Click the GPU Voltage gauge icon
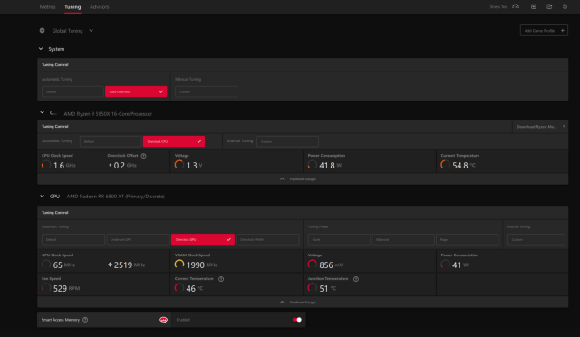The image size is (580, 337). tap(313, 265)
